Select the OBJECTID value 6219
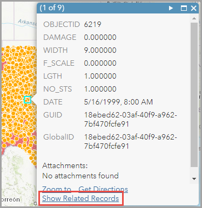Viewport: 202px width, 208px height. pyautogui.click(x=92, y=24)
